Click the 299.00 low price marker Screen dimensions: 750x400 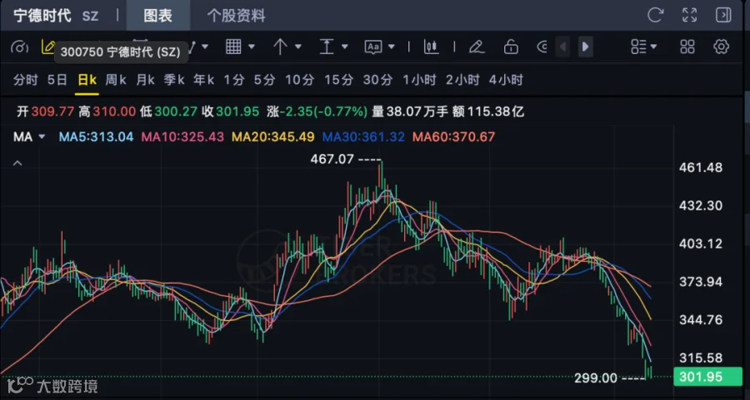pos(596,378)
